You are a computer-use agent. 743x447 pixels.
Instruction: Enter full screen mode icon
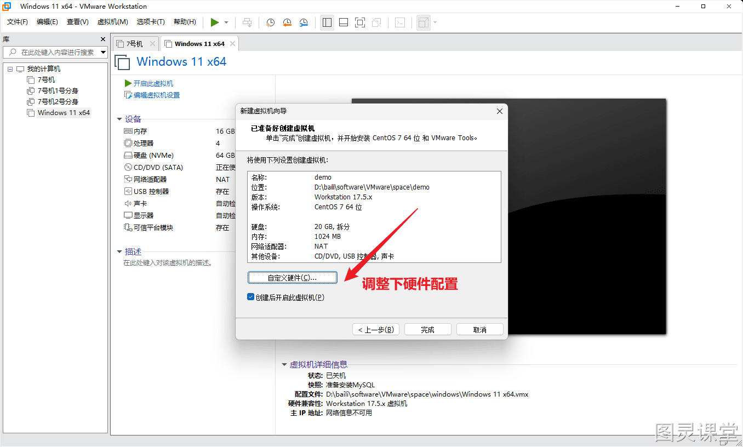pos(360,22)
